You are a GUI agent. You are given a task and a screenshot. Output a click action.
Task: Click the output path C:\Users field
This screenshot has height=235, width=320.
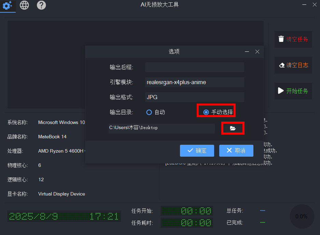tap(162, 128)
